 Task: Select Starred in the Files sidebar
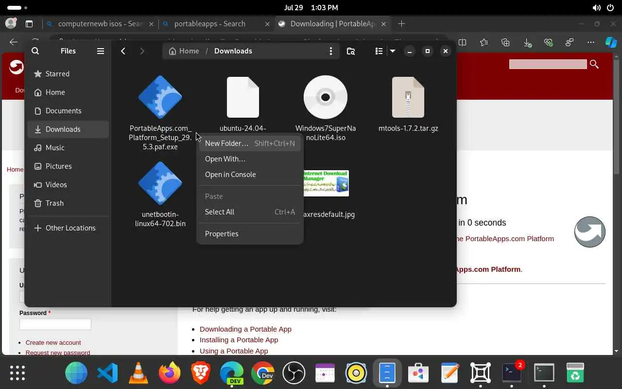click(x=68, y=74)
